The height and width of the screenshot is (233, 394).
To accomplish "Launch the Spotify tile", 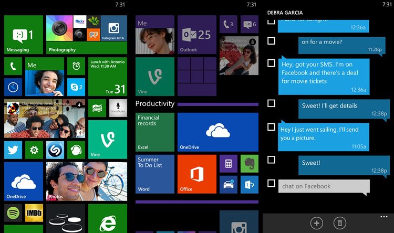I will click(x=13, y=213).
